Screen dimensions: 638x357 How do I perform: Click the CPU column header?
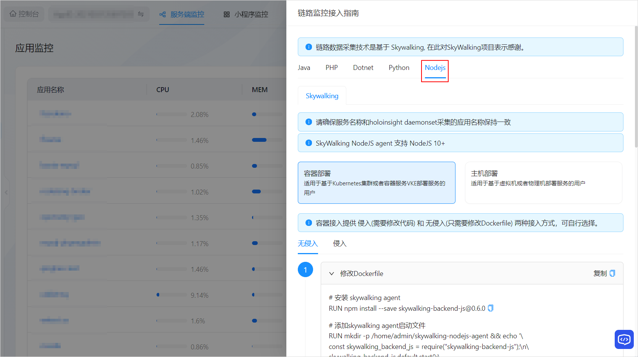pos(163,90)
